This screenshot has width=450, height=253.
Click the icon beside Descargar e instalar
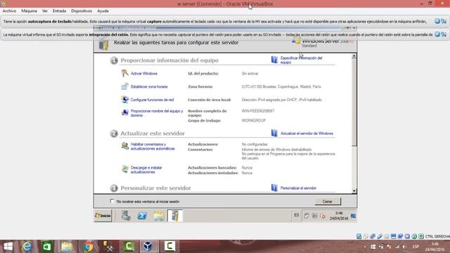pos(124,169)
